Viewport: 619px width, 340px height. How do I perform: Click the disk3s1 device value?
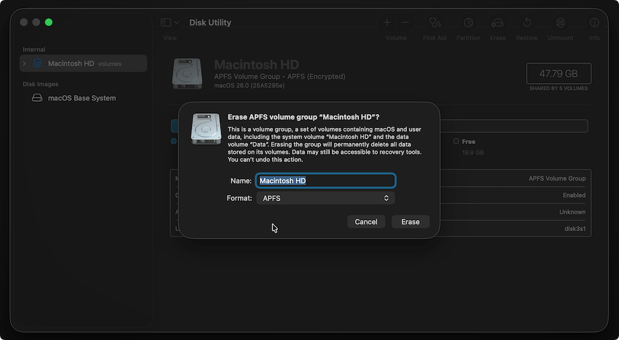tap(575, 228)
